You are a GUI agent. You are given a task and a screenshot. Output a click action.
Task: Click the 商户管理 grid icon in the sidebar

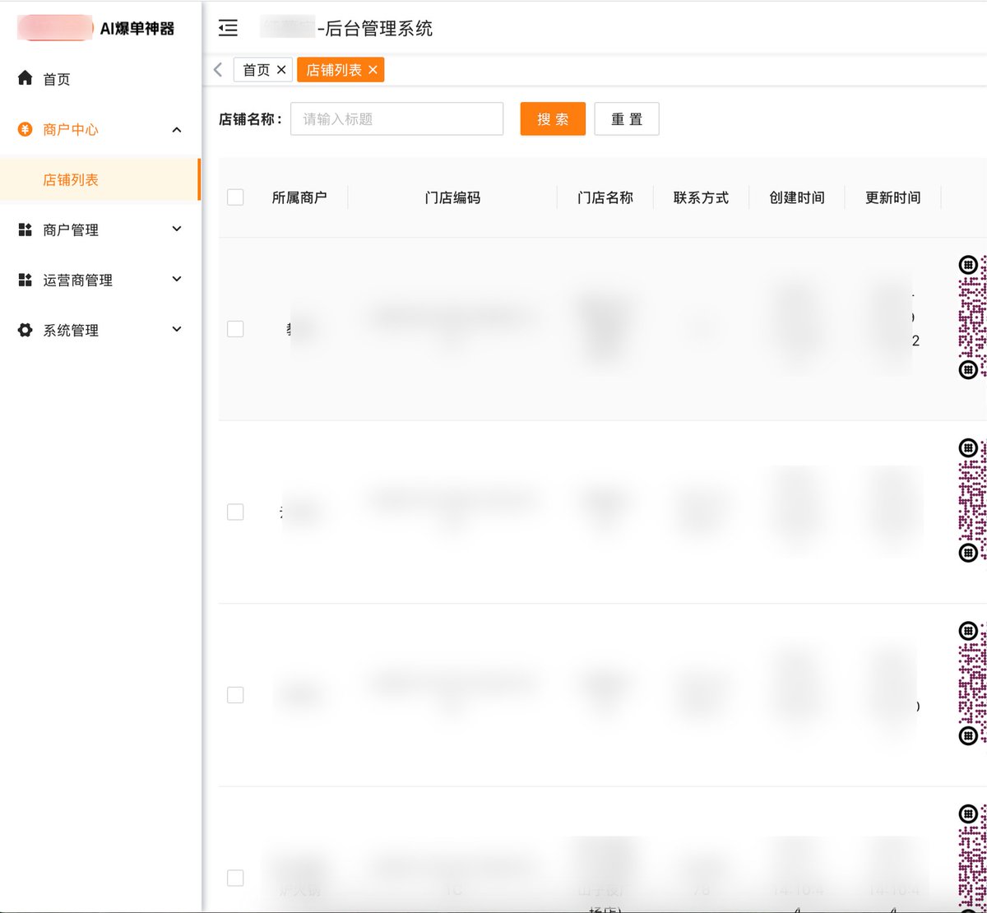point(24,229)
